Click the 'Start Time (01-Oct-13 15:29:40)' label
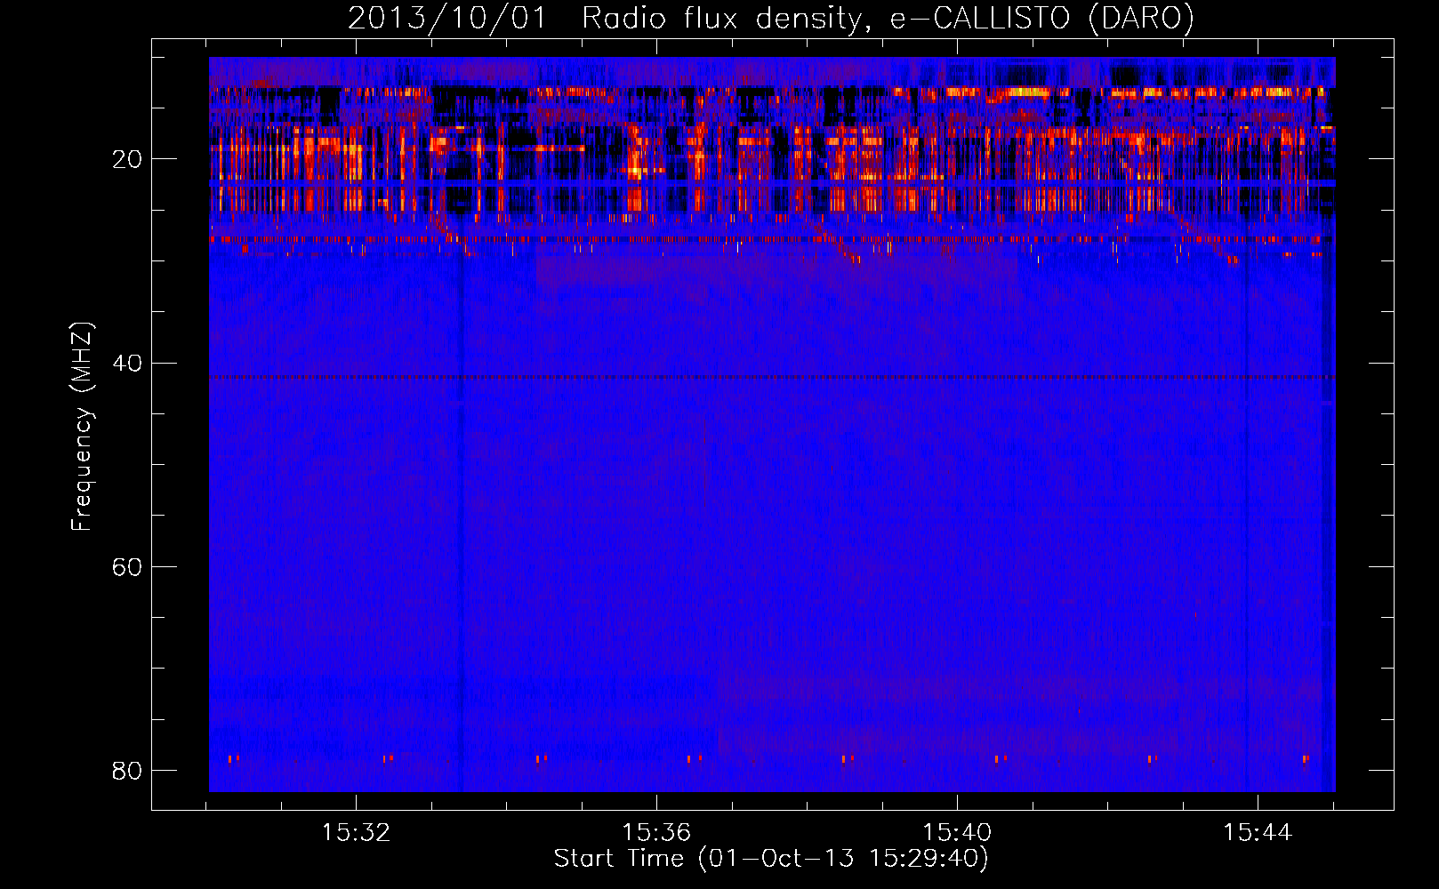 tap(771, 859)
